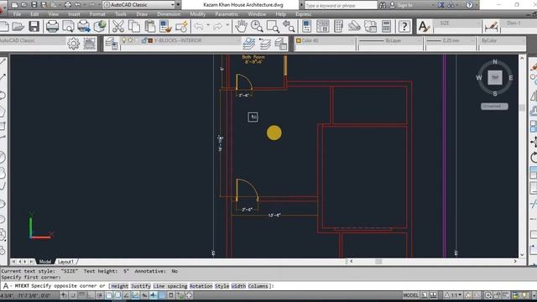Open the Draw menu

142,14
